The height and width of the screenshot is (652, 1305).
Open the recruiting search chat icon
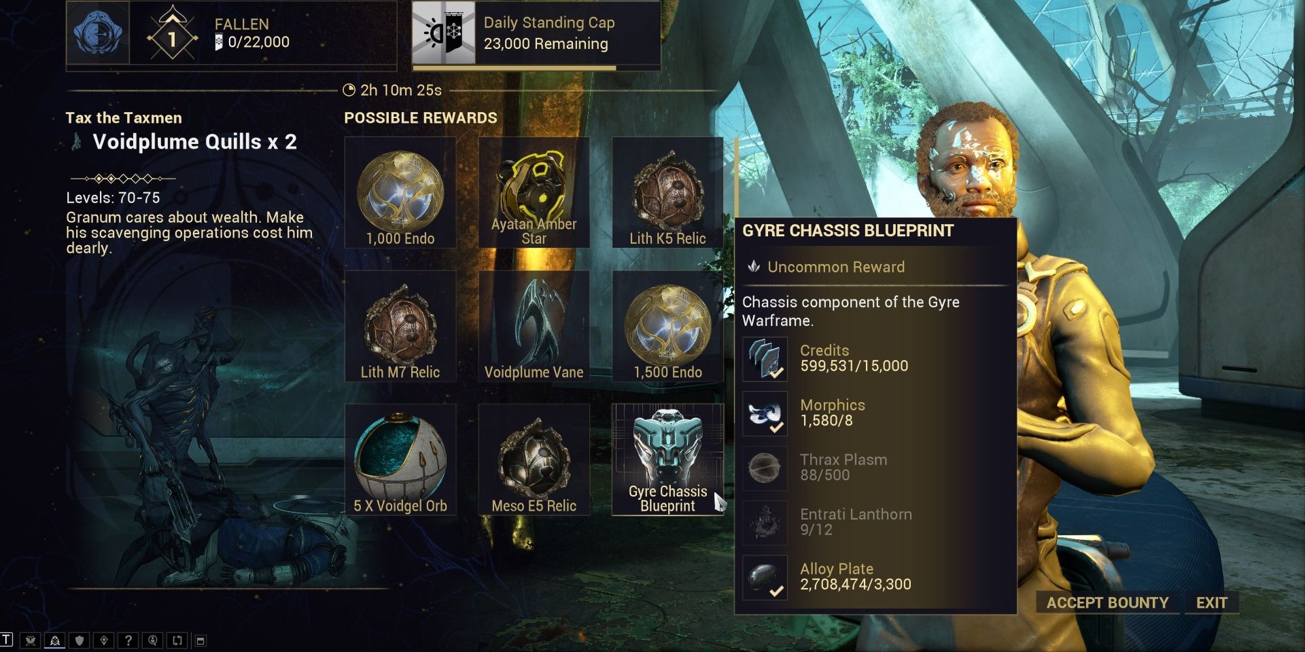pyautogui.click(x=152, y=640)
